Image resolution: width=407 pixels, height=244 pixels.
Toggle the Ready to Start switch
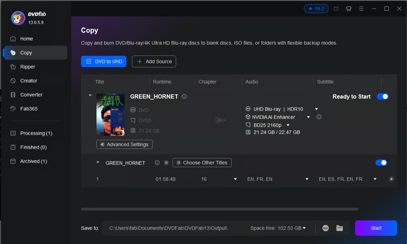click(x=382, y=97)
